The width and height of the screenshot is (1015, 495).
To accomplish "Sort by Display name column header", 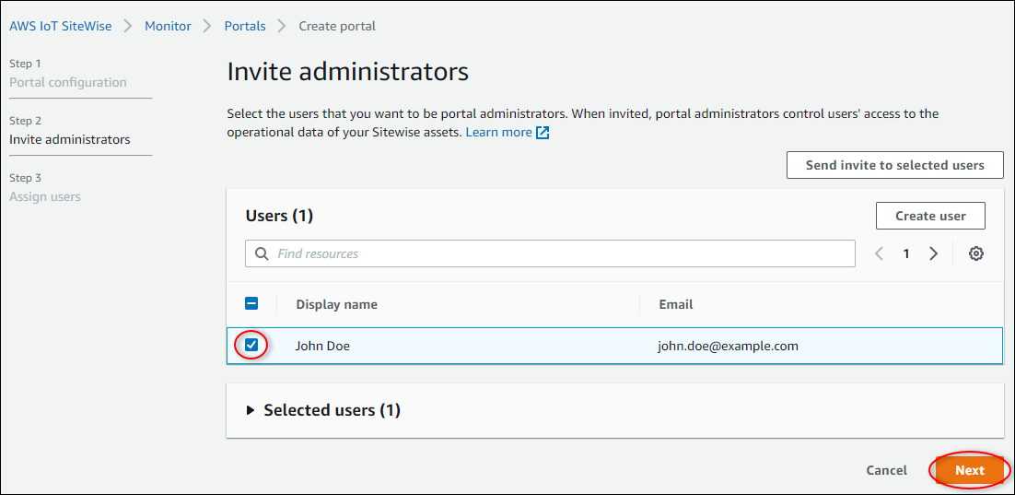I will [336, 304].
